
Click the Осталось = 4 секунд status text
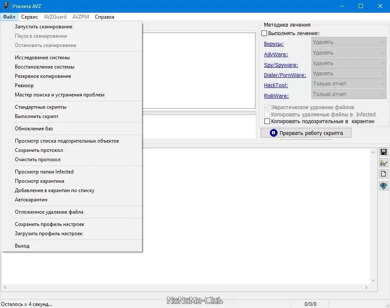click(27, 304)
